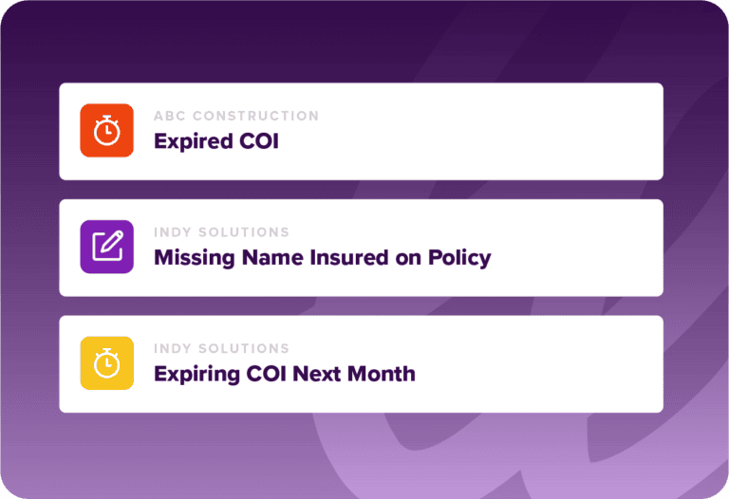The image size is (729, 499).
Task: Open the Expiring COI Next Month title
Action: click(x=284, y=373)
